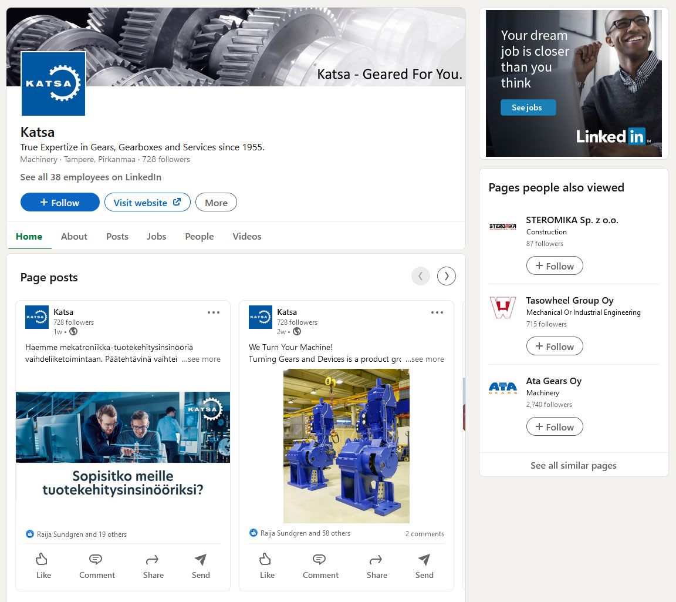Share the first Katsa job post

[153, 566]
